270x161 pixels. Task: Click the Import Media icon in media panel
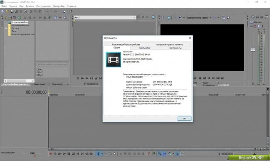6,18
